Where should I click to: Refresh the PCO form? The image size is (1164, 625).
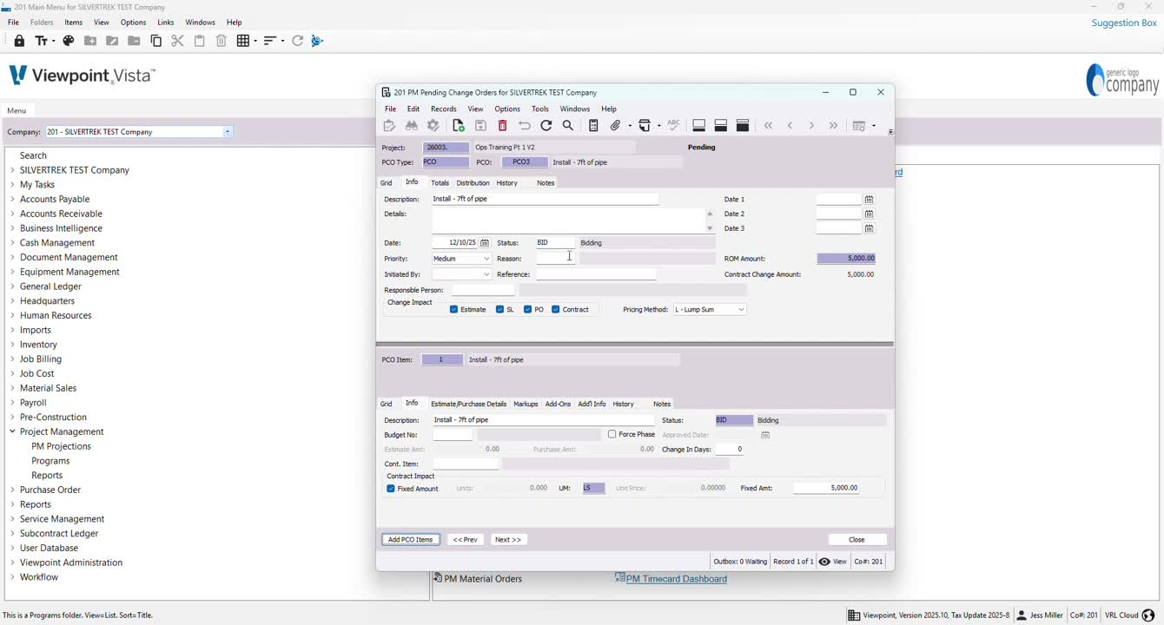[546, 126]
